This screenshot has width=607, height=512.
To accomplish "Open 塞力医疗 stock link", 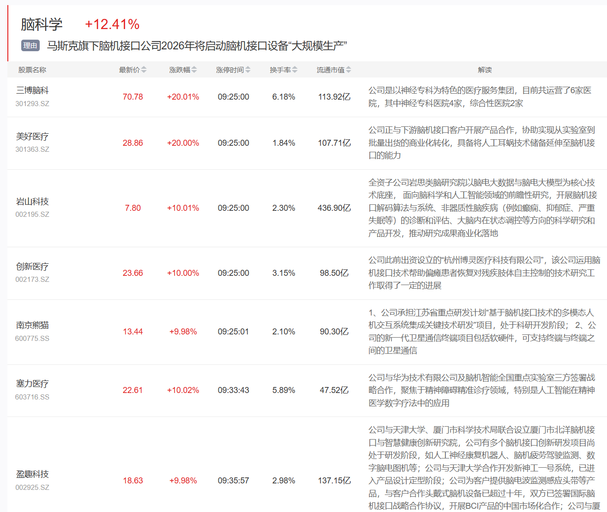I will coord(32,384).
